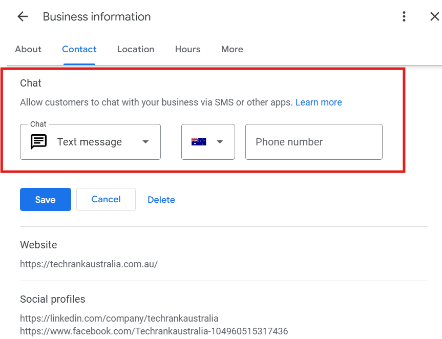Screen dimensions: 442x339
Task: Open the Location tab
Action: (136, 49)
